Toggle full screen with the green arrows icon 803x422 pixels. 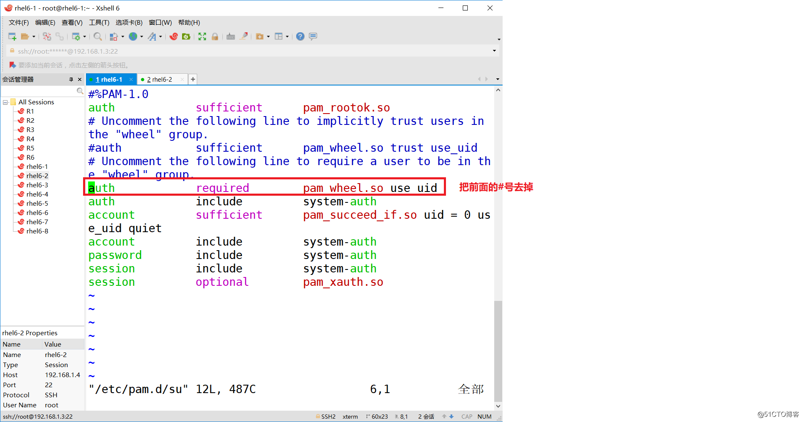click(202, 36)
